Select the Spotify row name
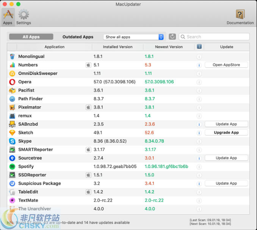The width and height of the screenshot is (257, 230). point(26,166)
